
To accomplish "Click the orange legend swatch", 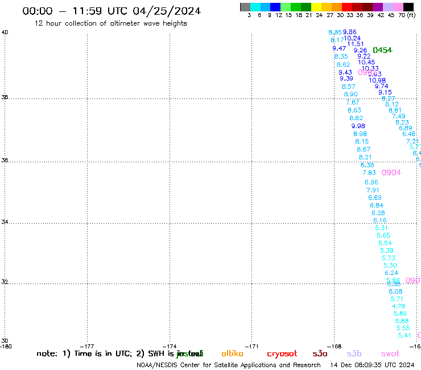I will [337, 7].
